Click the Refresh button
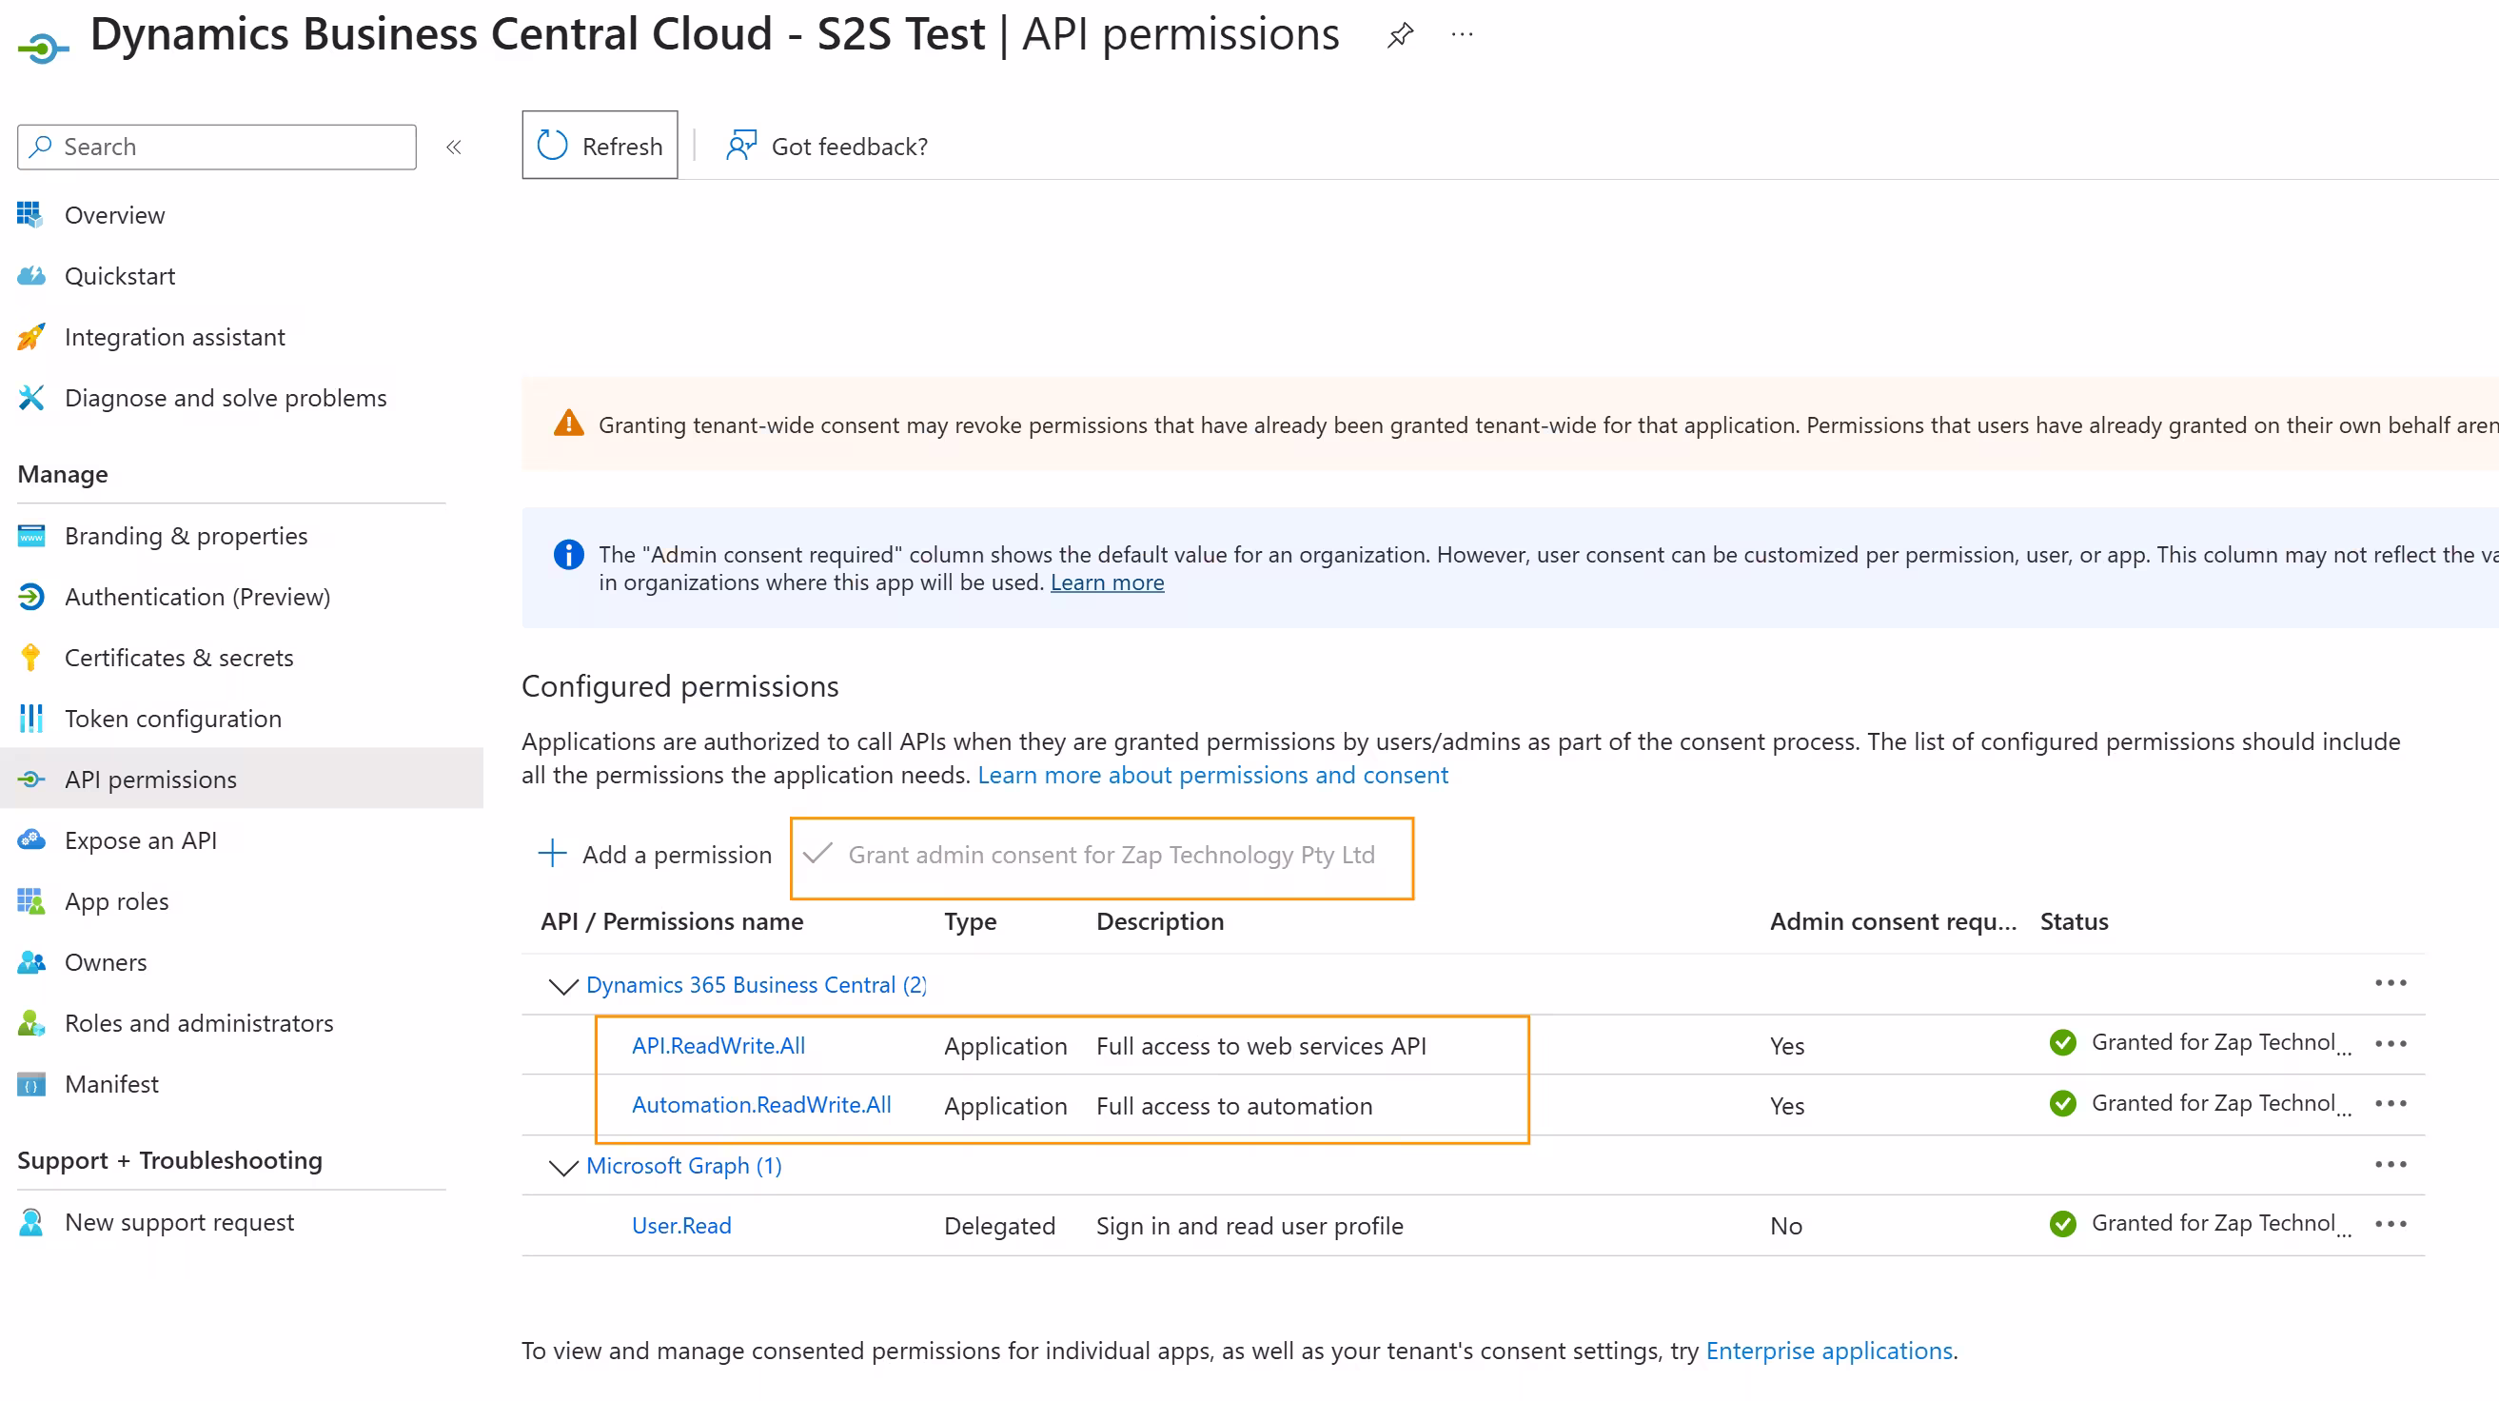 [x=600, y=146]
